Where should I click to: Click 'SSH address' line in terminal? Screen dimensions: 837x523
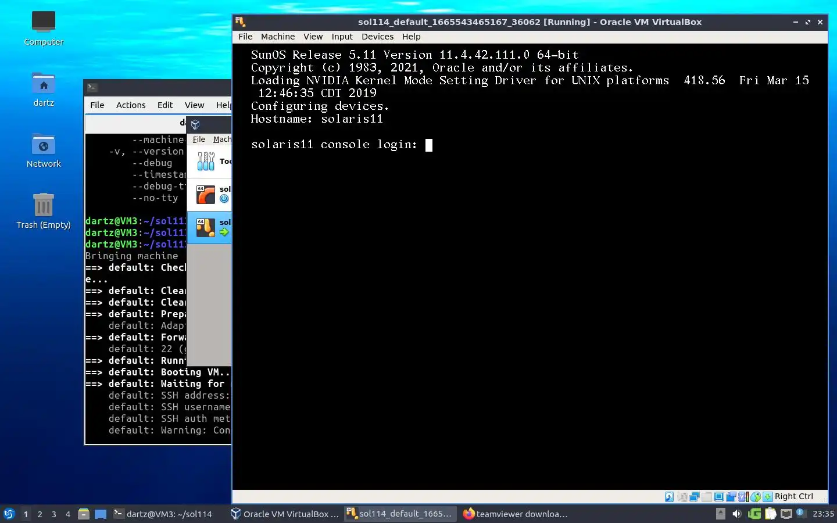pos(169,395)
